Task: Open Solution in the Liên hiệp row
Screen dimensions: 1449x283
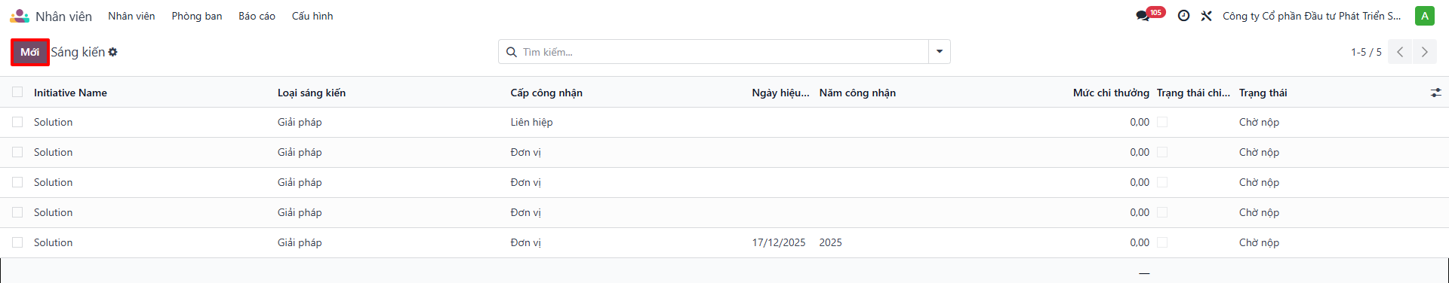Action: coord(53,122)
